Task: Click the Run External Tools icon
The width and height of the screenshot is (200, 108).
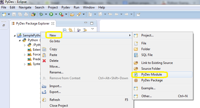Action: [61, 14]
